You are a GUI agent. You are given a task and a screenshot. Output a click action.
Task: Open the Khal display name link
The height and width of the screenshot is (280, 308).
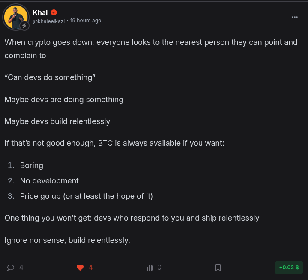(40, 12)
